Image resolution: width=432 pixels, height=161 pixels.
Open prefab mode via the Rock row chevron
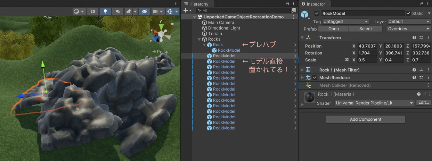(x=295, y=45)
